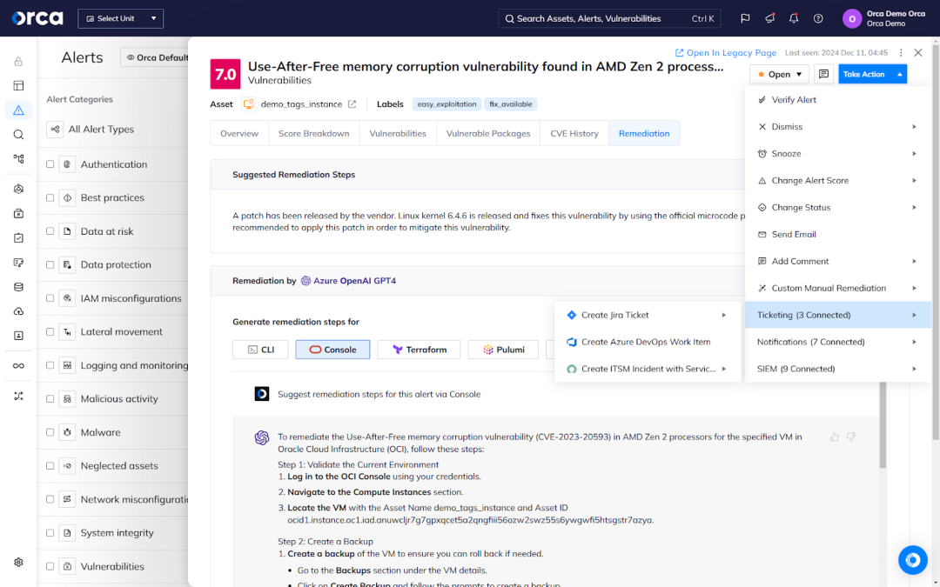Check the Best practices category checkbox
940x587 pixels.
click(50, 197)
